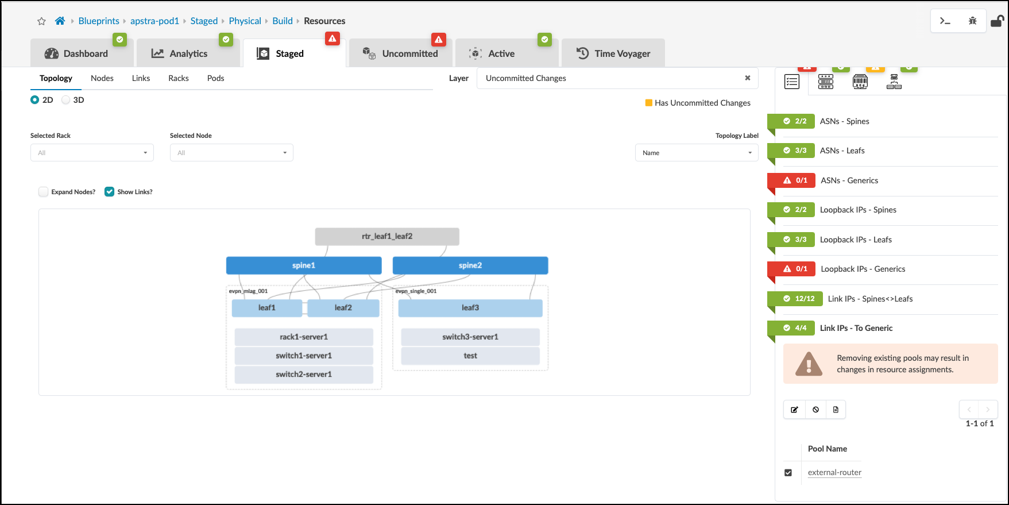
Task: Open the Racks sub-tab
Action: pyautogui.click(x=178, y=78)
